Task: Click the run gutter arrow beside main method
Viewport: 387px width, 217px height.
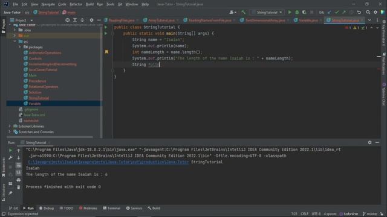Action: click(x=106, y=33)
